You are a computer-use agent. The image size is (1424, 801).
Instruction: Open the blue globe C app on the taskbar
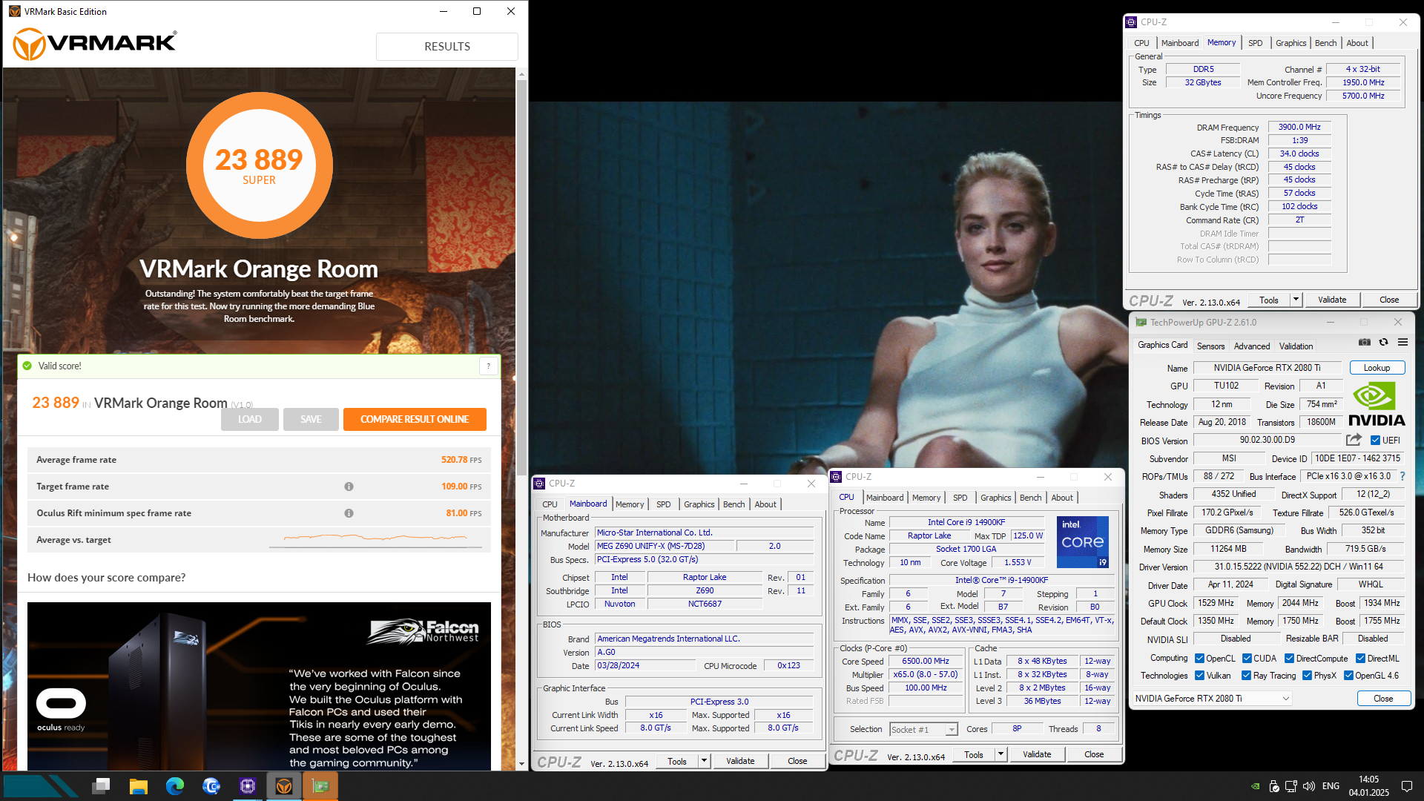point(211,785)
